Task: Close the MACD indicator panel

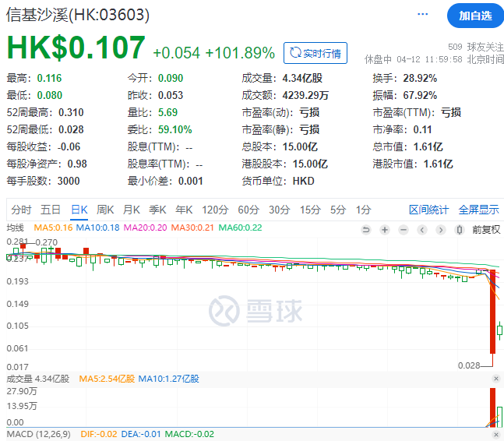Action: [x=496, y=435]
